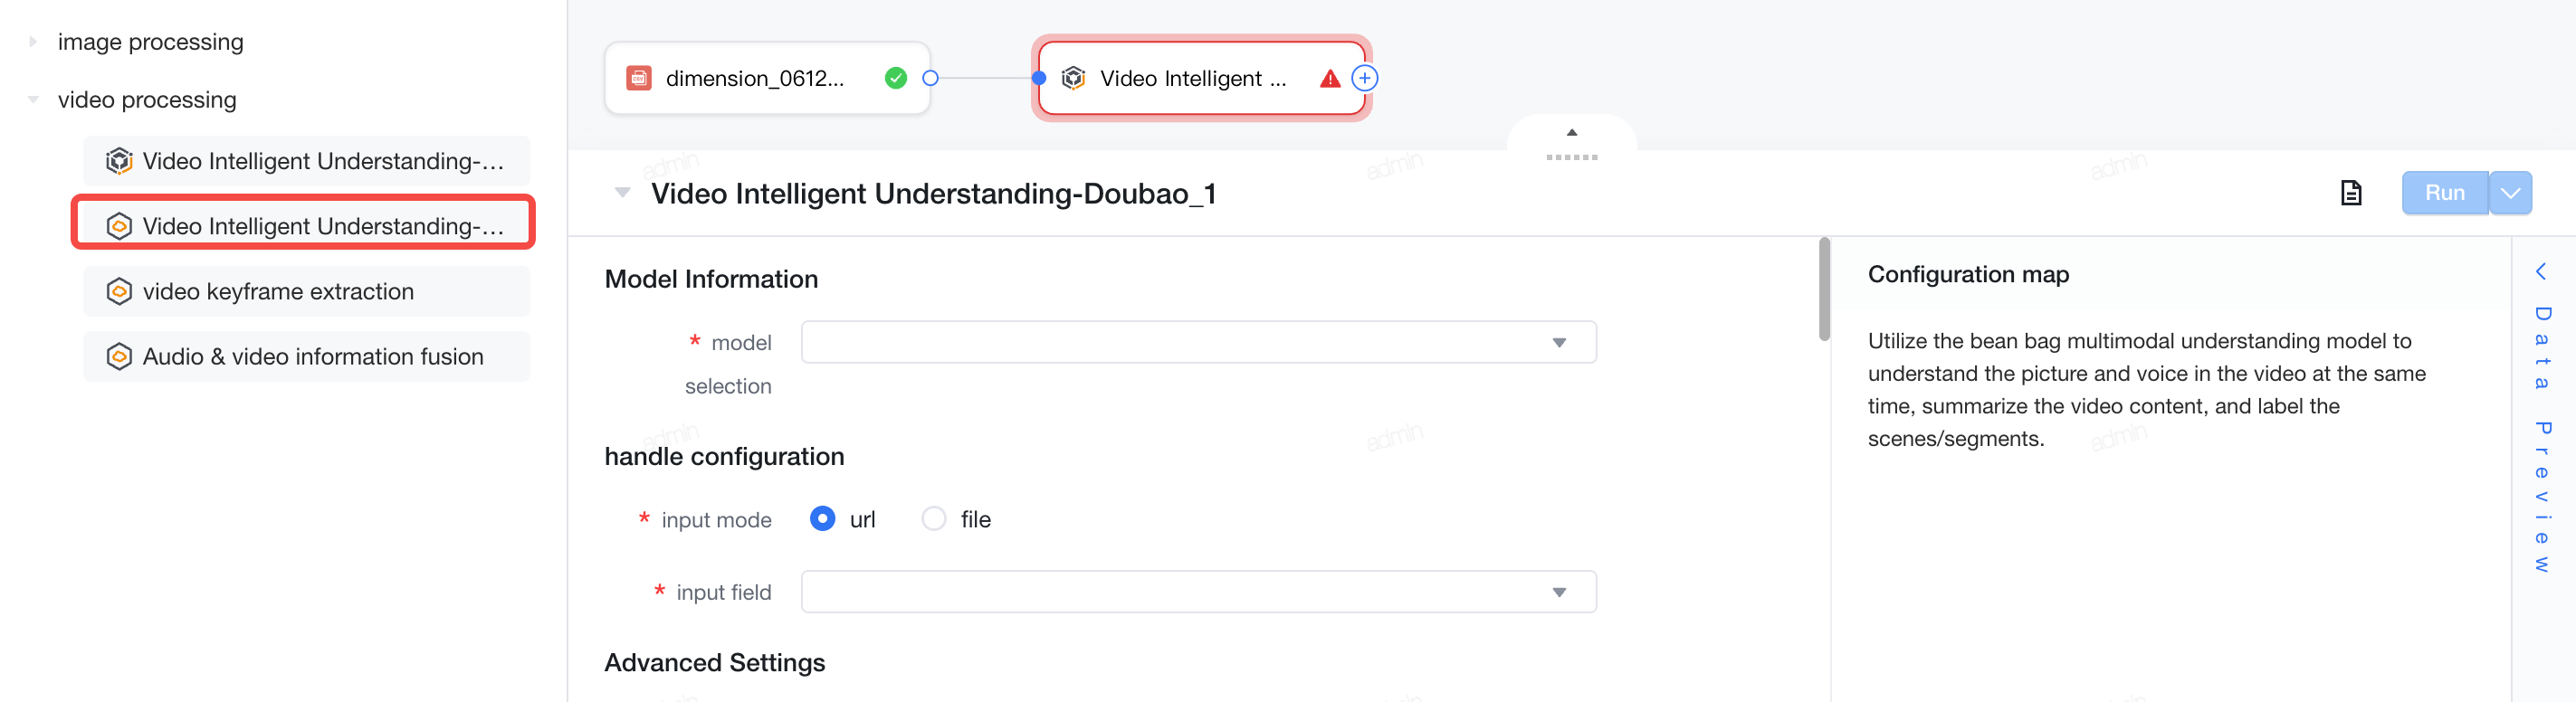Add a node via the plus connector

click(x=1364, y=78)
